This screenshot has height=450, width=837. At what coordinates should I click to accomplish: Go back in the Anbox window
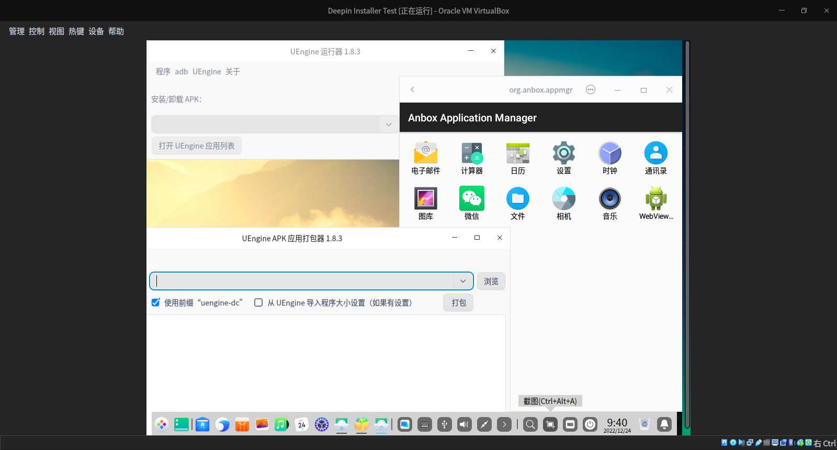(x=412, y=89)
